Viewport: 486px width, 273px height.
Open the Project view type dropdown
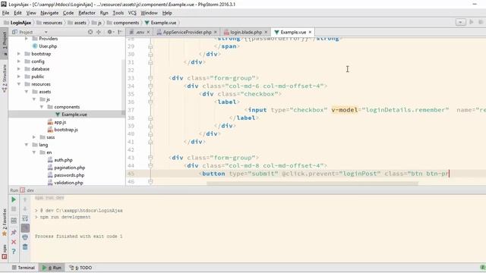[x=46, y=32]
